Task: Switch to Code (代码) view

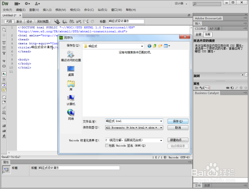Action: (9, 21)
